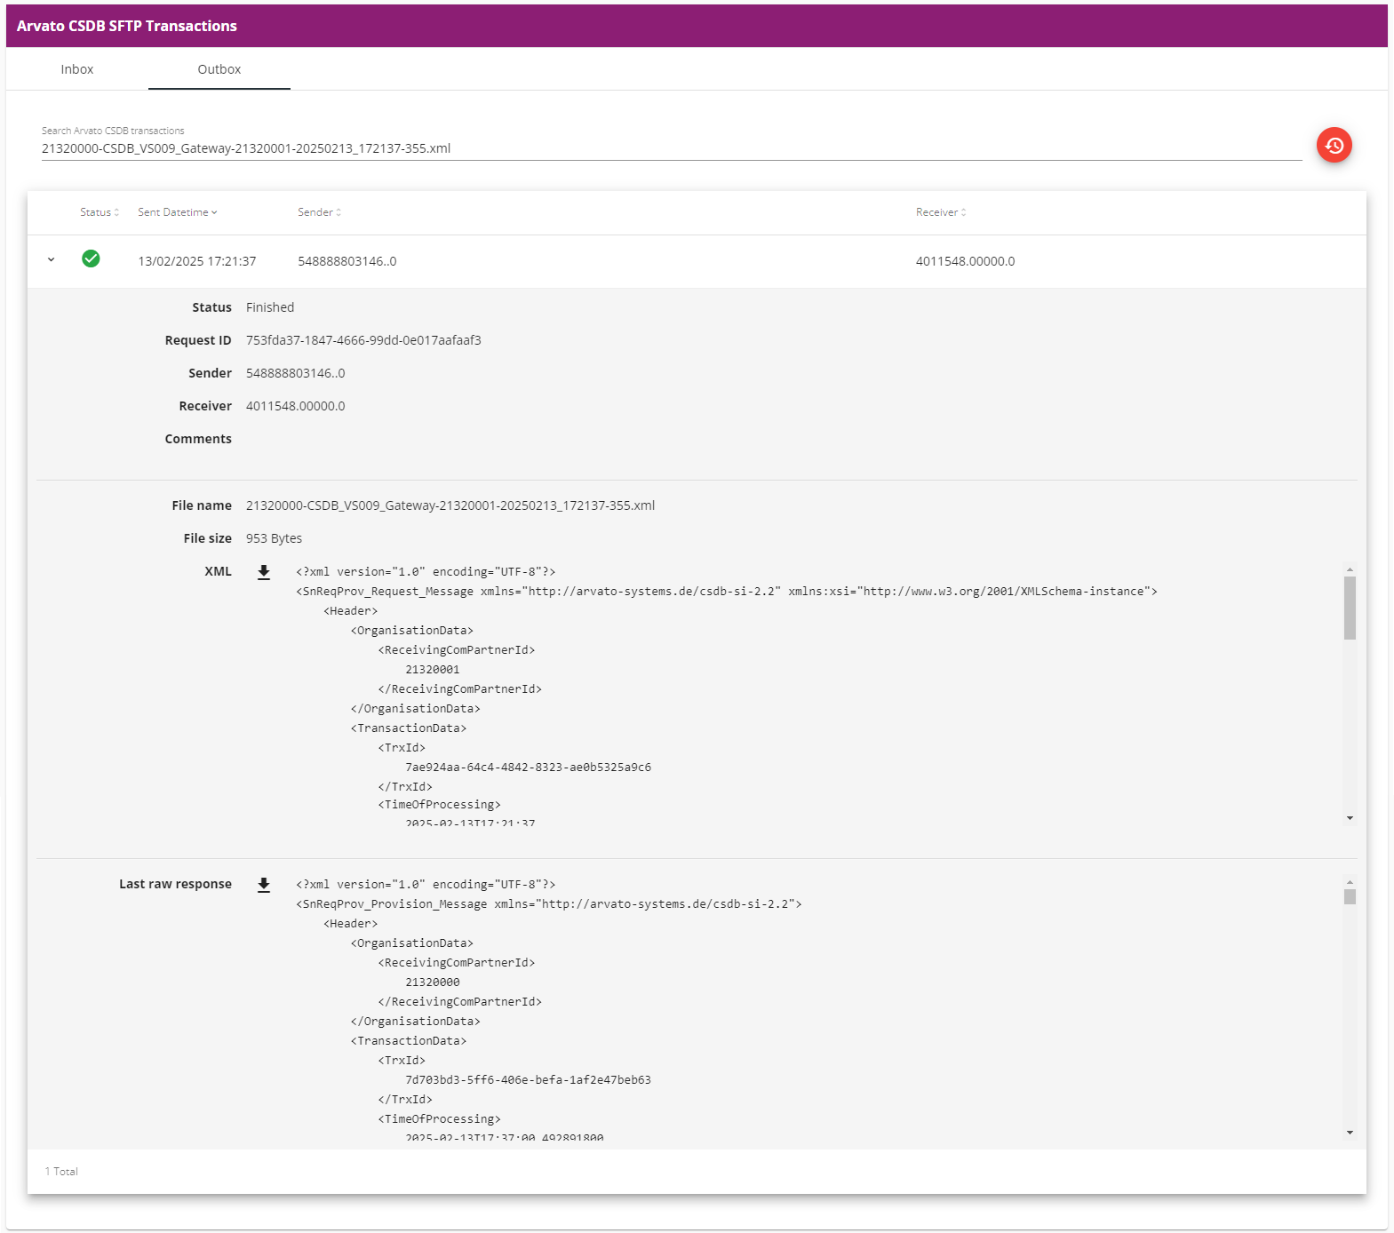Click SnReqProv_Provision_Message line in response
Screen dimensions: 1394x1233
(548, 904)
